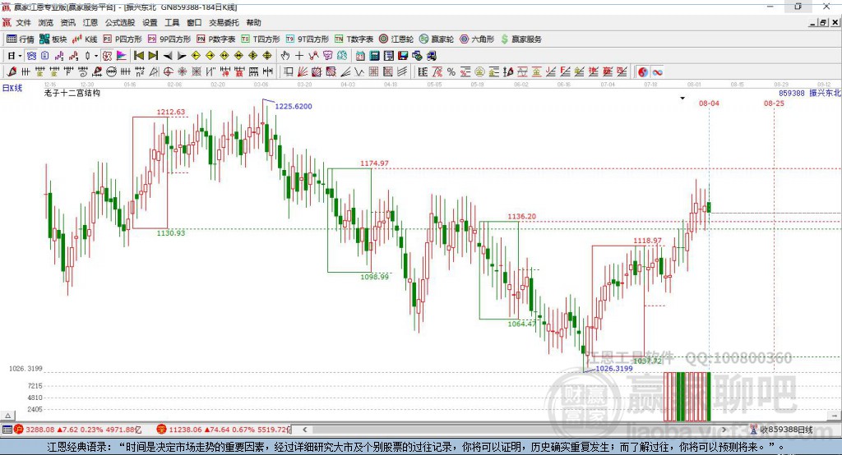Click the blue infinity loop icon
This screenshot has height=455, width=842.
(657, 72)
